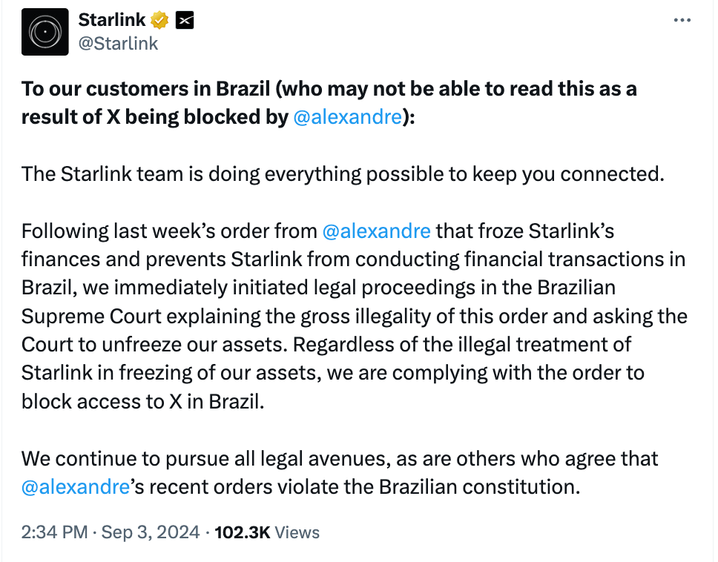Open the @Starlink handle link
The width and height of the screenshot is (718, 562).
(x=118, y=44)
